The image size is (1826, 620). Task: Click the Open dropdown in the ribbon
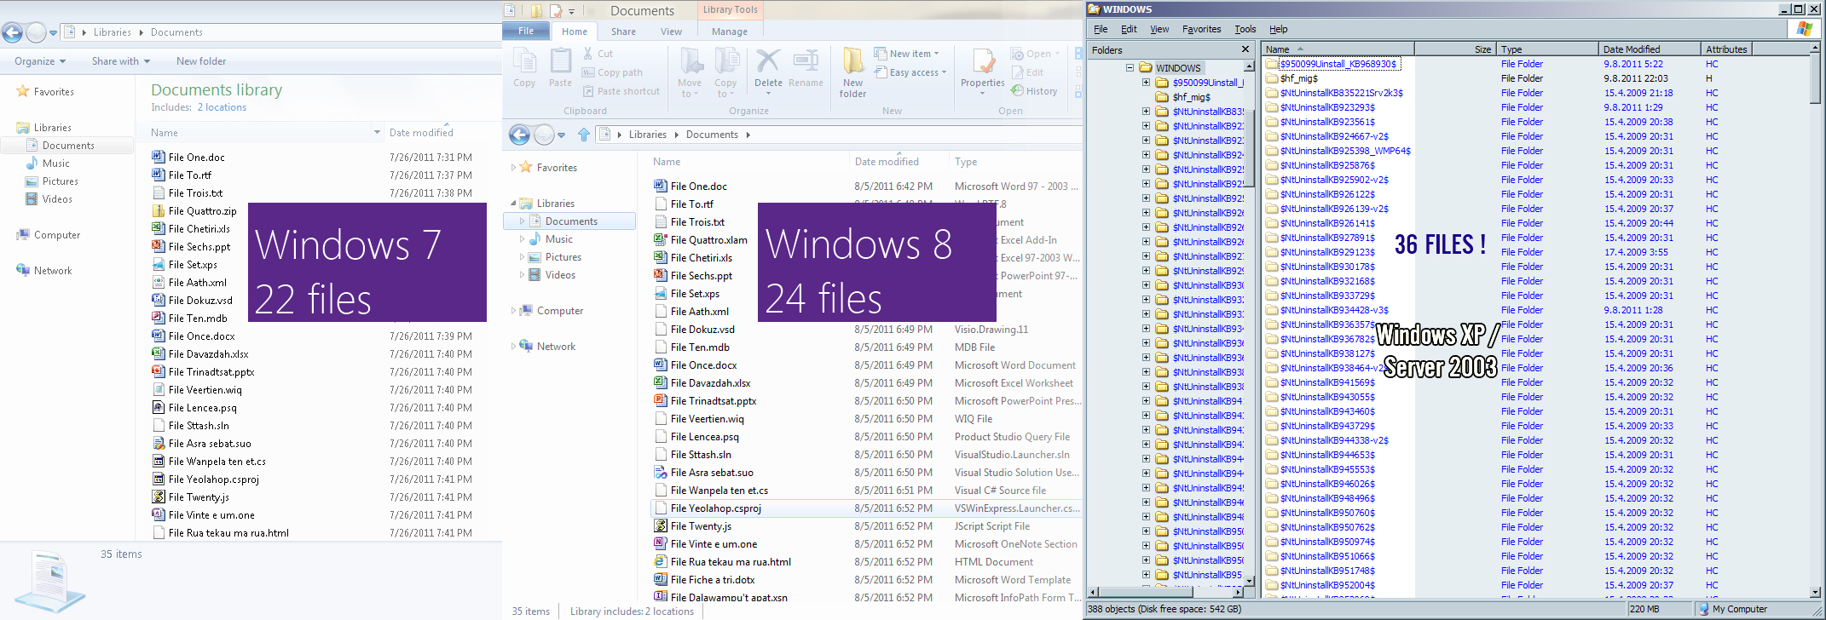1036,54
